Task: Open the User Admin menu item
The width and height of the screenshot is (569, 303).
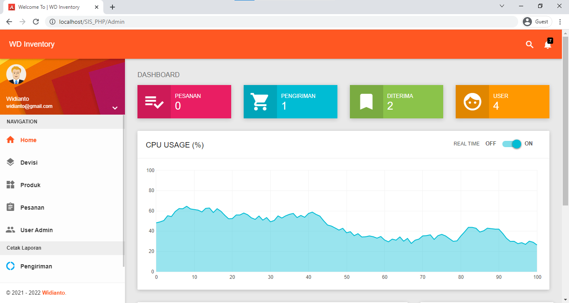Action: click(62, 230)
